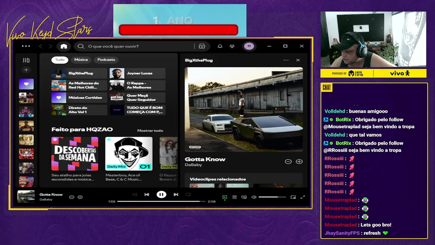435x245 pixels.
Task: Open 'TUDO QUE É BOM COMEÇA COM P' tile
Action: point(138,110)
